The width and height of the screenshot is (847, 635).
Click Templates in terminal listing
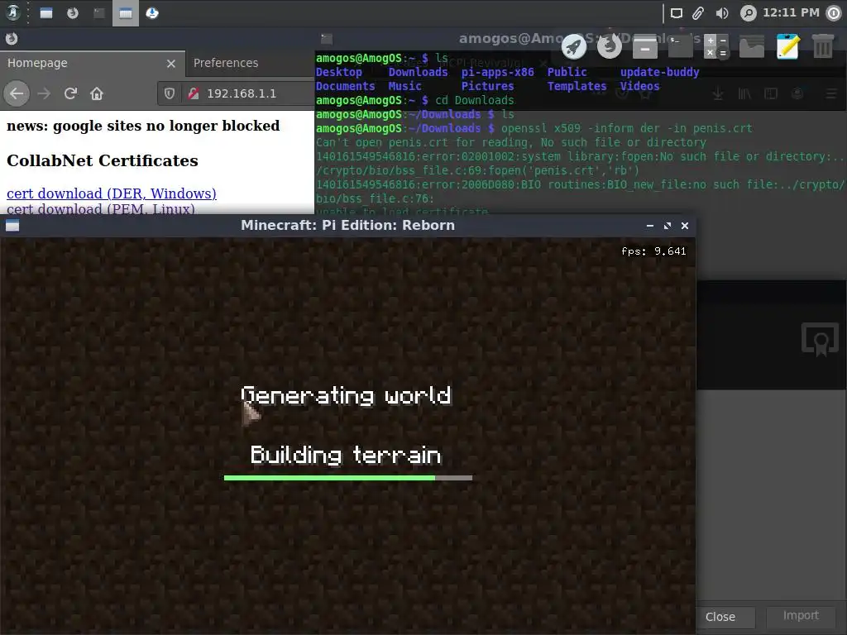(x=577, y=86)
